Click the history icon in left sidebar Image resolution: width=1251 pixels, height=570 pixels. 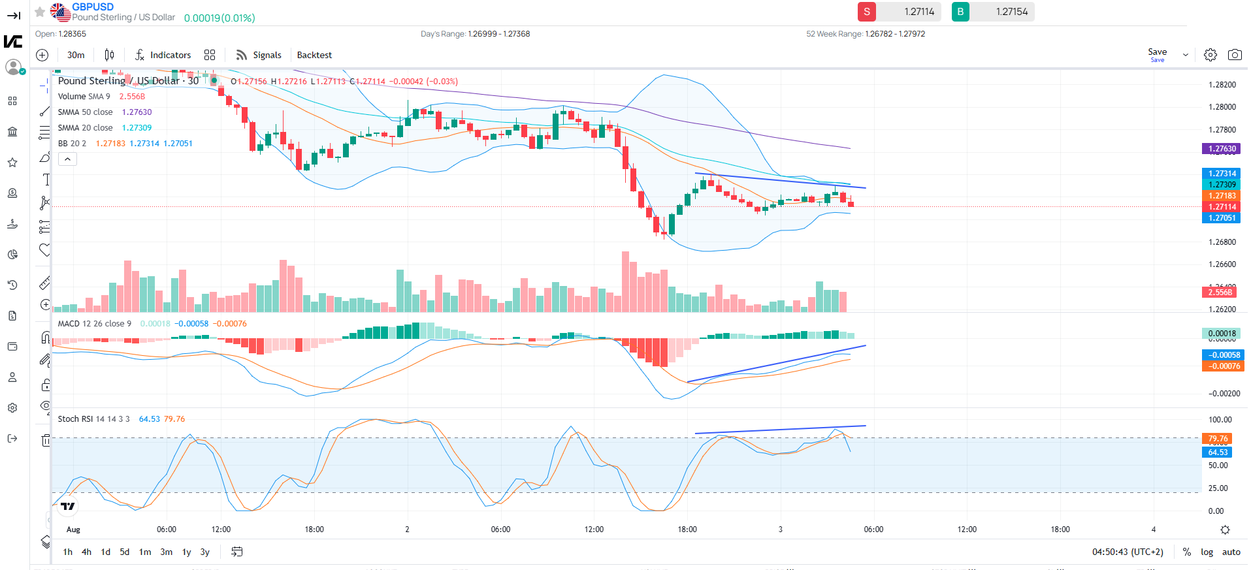point(12,285)
